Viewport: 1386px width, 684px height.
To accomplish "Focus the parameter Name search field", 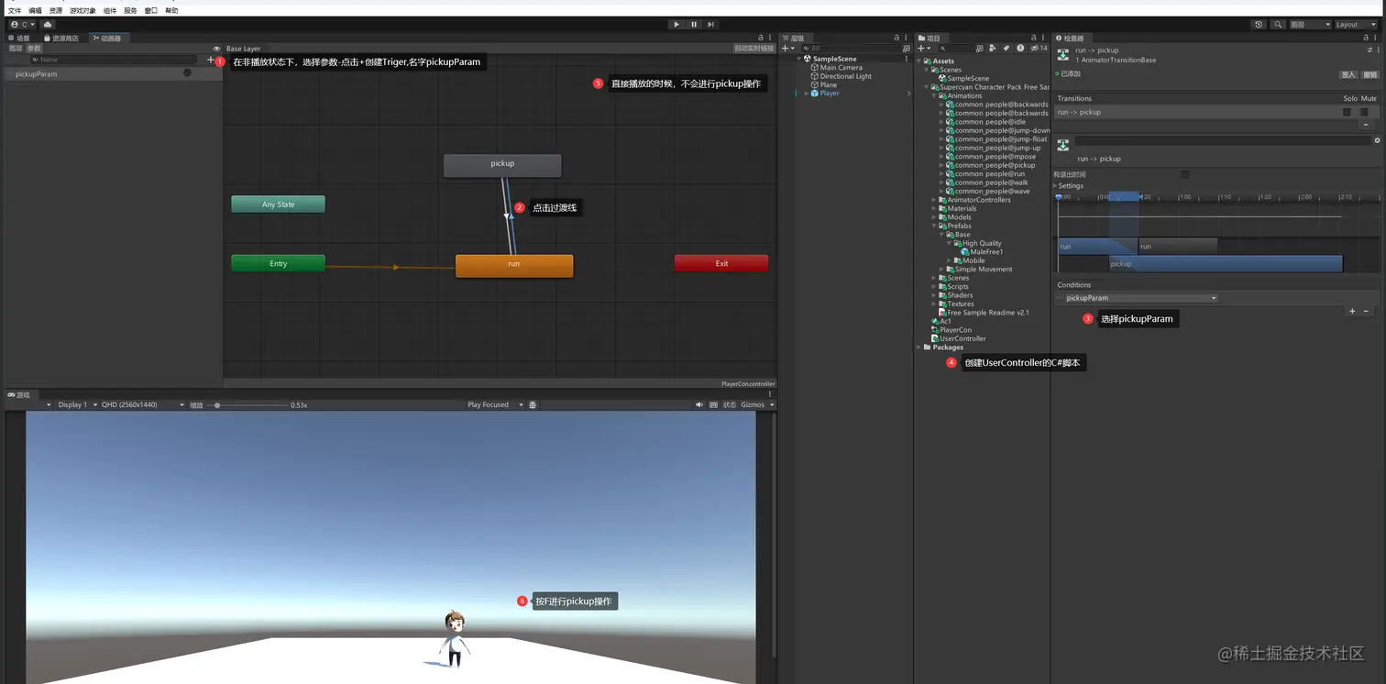I will 115,60.
